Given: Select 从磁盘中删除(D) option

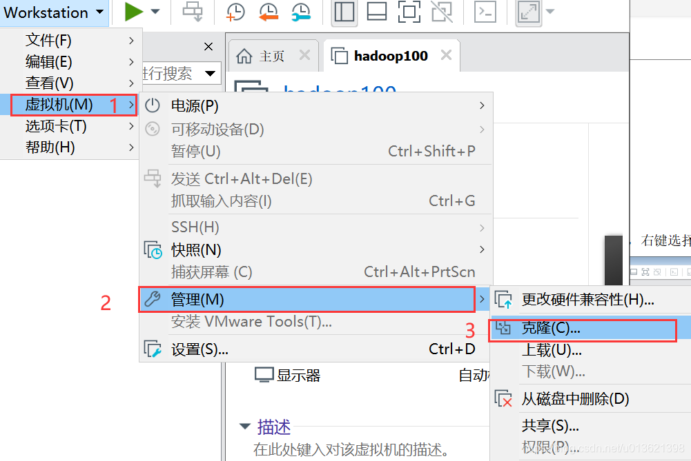Looking at the screenshot, I should point(590,398).
